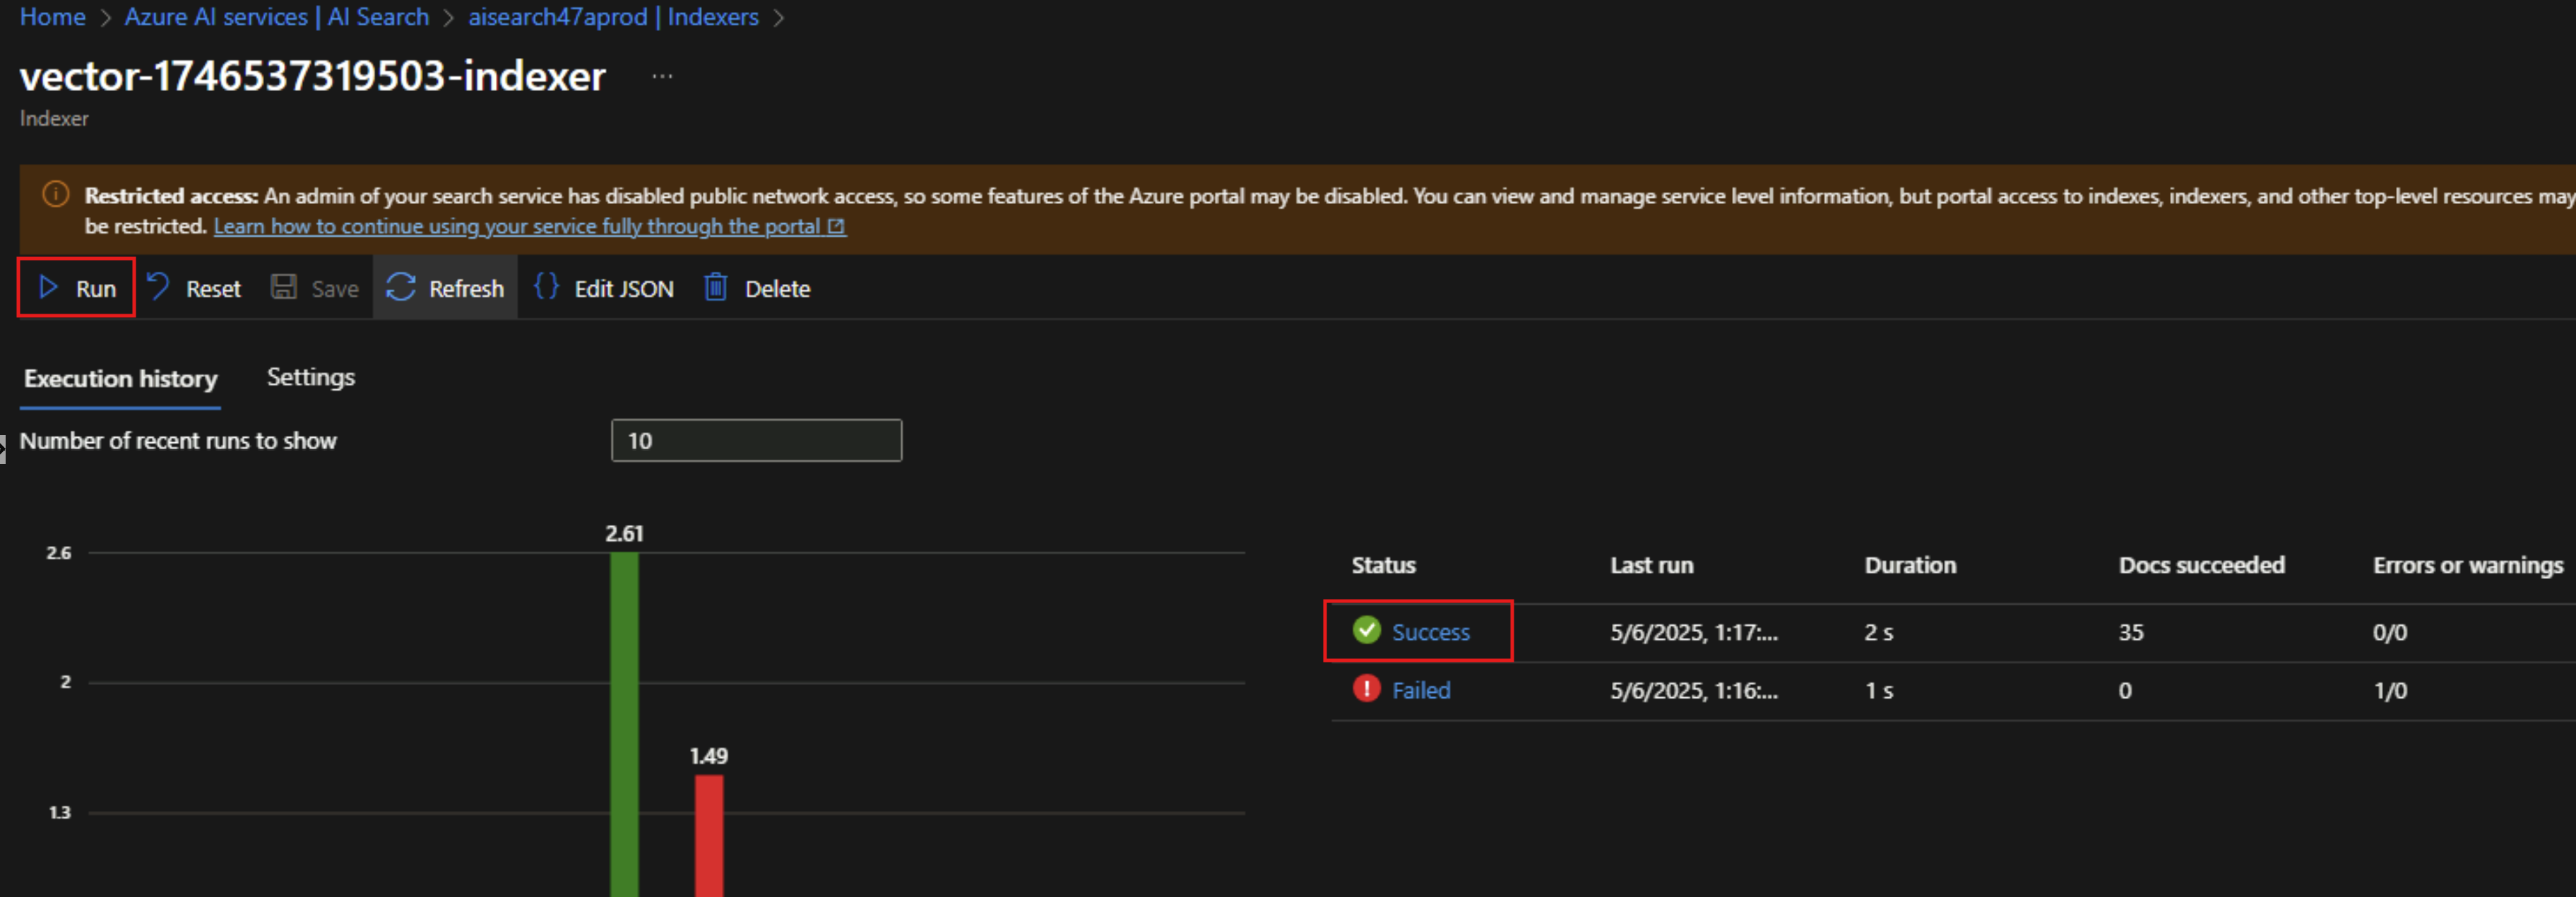Viewport: 2576px width, 897px height.
Task: Click the Docs succeeded column header
Action: click(x=2202, y=565)
